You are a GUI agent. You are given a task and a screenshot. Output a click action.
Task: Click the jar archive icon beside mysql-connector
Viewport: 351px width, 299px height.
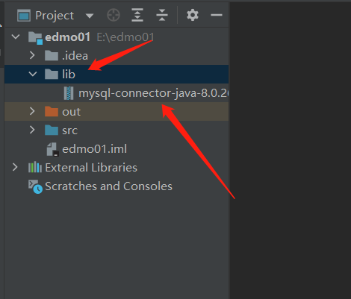click(x=69, y=93)
